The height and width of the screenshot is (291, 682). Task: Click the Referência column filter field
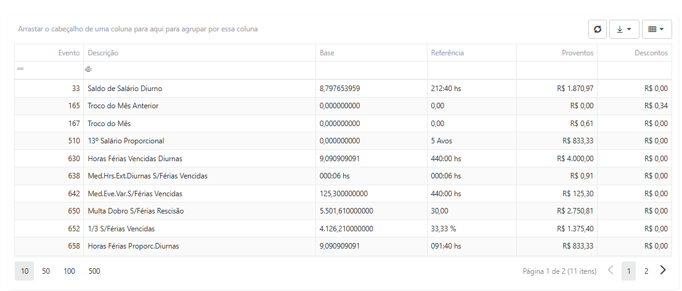point(472,70)
